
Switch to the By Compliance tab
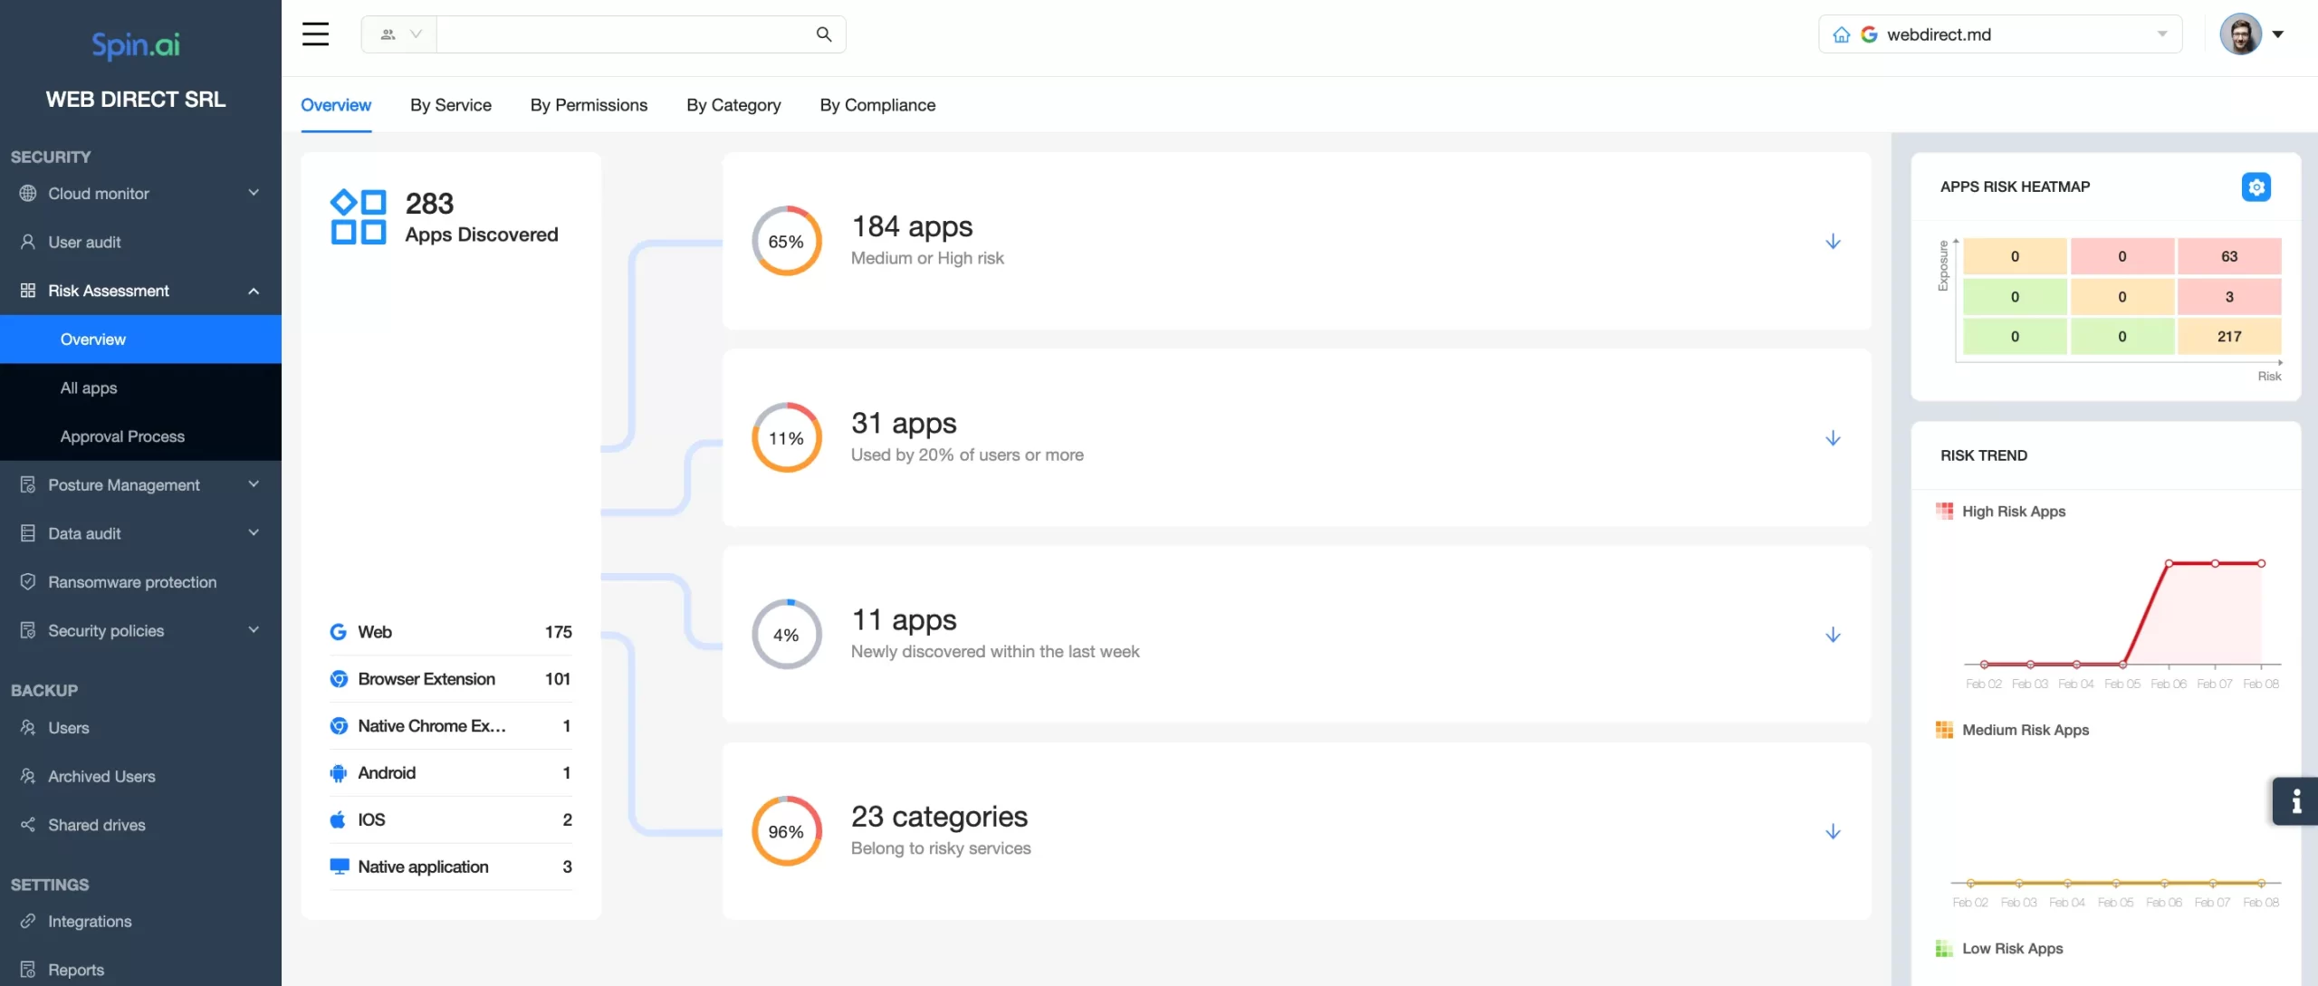tap(877, 105)
